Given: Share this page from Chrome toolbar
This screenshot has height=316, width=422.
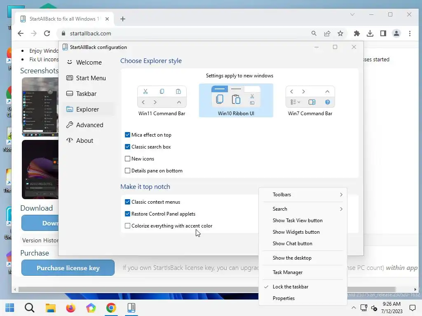Looking at the screenshot, I should (327, 33).
